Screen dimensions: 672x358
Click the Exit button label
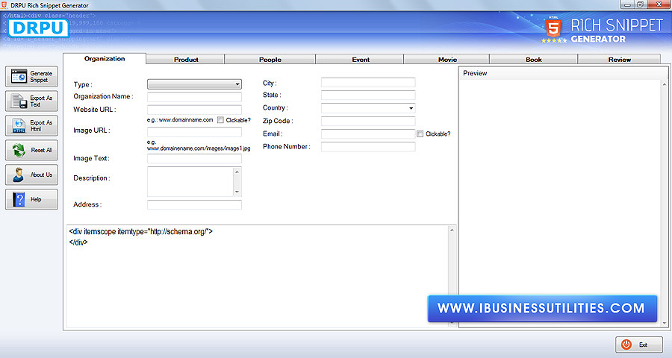[643, 345]
